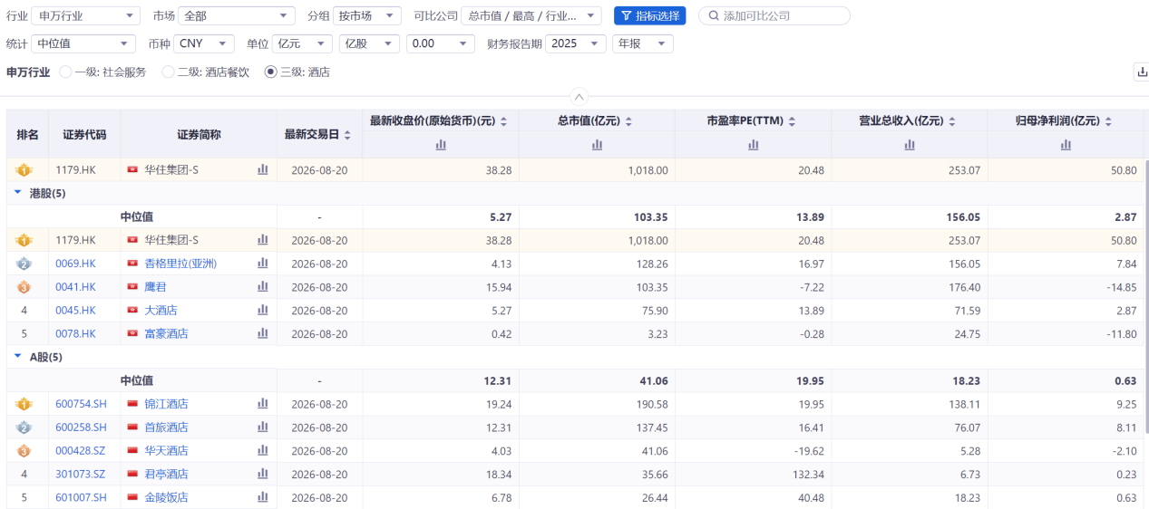The image size is (1149, 509).
Task: Open chart icon under 营业总收入 column header
Action: [910, 145]
